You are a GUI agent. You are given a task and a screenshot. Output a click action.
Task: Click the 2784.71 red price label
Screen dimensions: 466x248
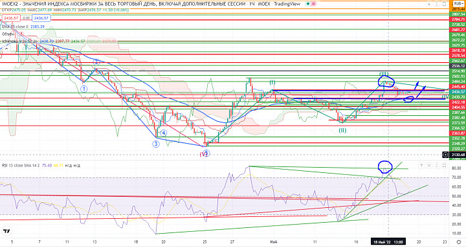coord(458,19)
